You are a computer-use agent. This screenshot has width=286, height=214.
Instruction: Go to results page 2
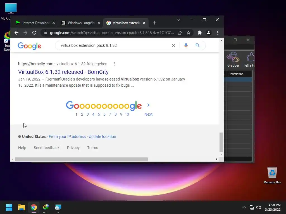click(x=82, y=114)
